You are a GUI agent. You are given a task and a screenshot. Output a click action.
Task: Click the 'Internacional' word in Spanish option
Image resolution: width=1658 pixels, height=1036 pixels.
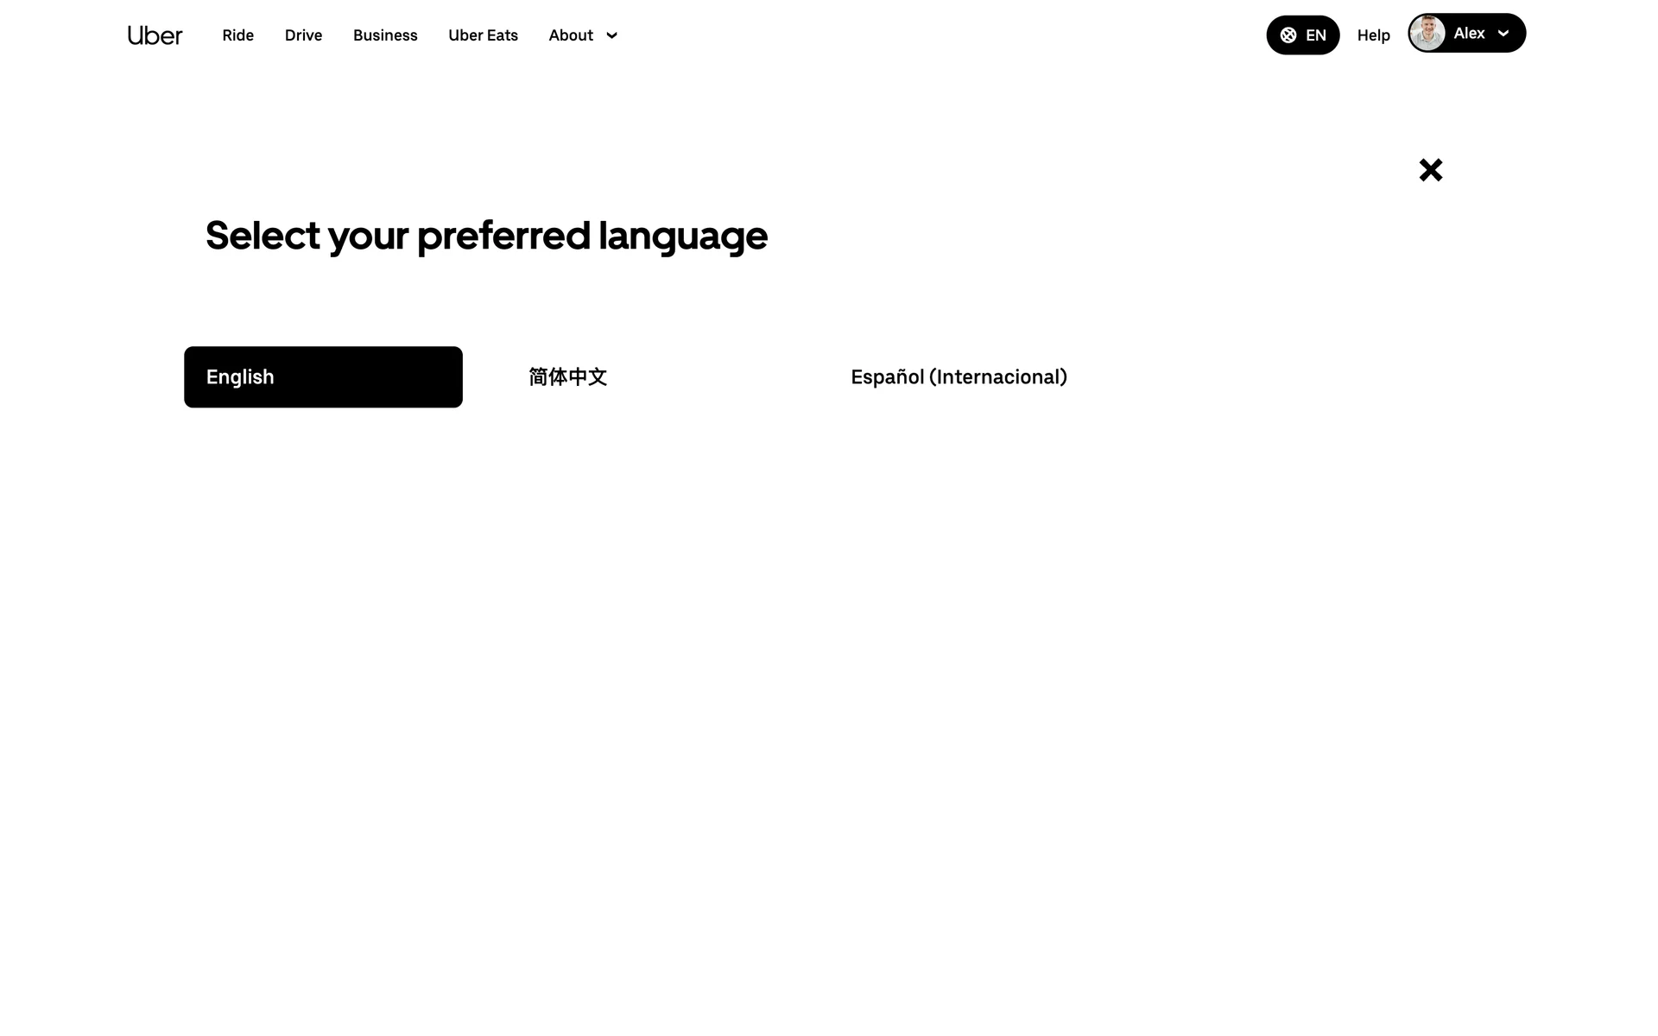coord(998,377)
